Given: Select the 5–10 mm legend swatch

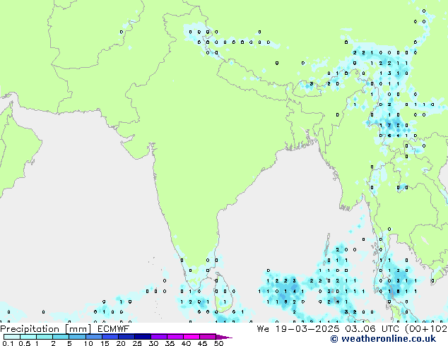Looking at the screenshot, I should (x=77, y=337).
